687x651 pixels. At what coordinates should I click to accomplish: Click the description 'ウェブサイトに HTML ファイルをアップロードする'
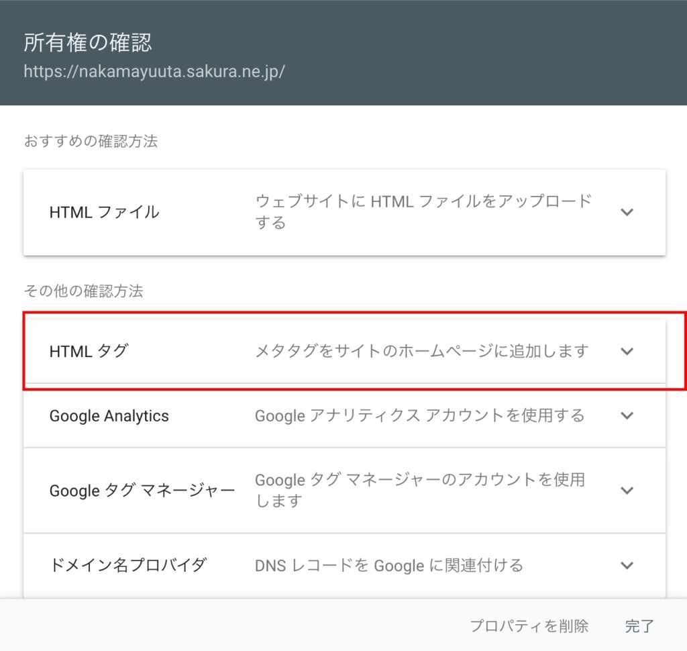point(423,211)
